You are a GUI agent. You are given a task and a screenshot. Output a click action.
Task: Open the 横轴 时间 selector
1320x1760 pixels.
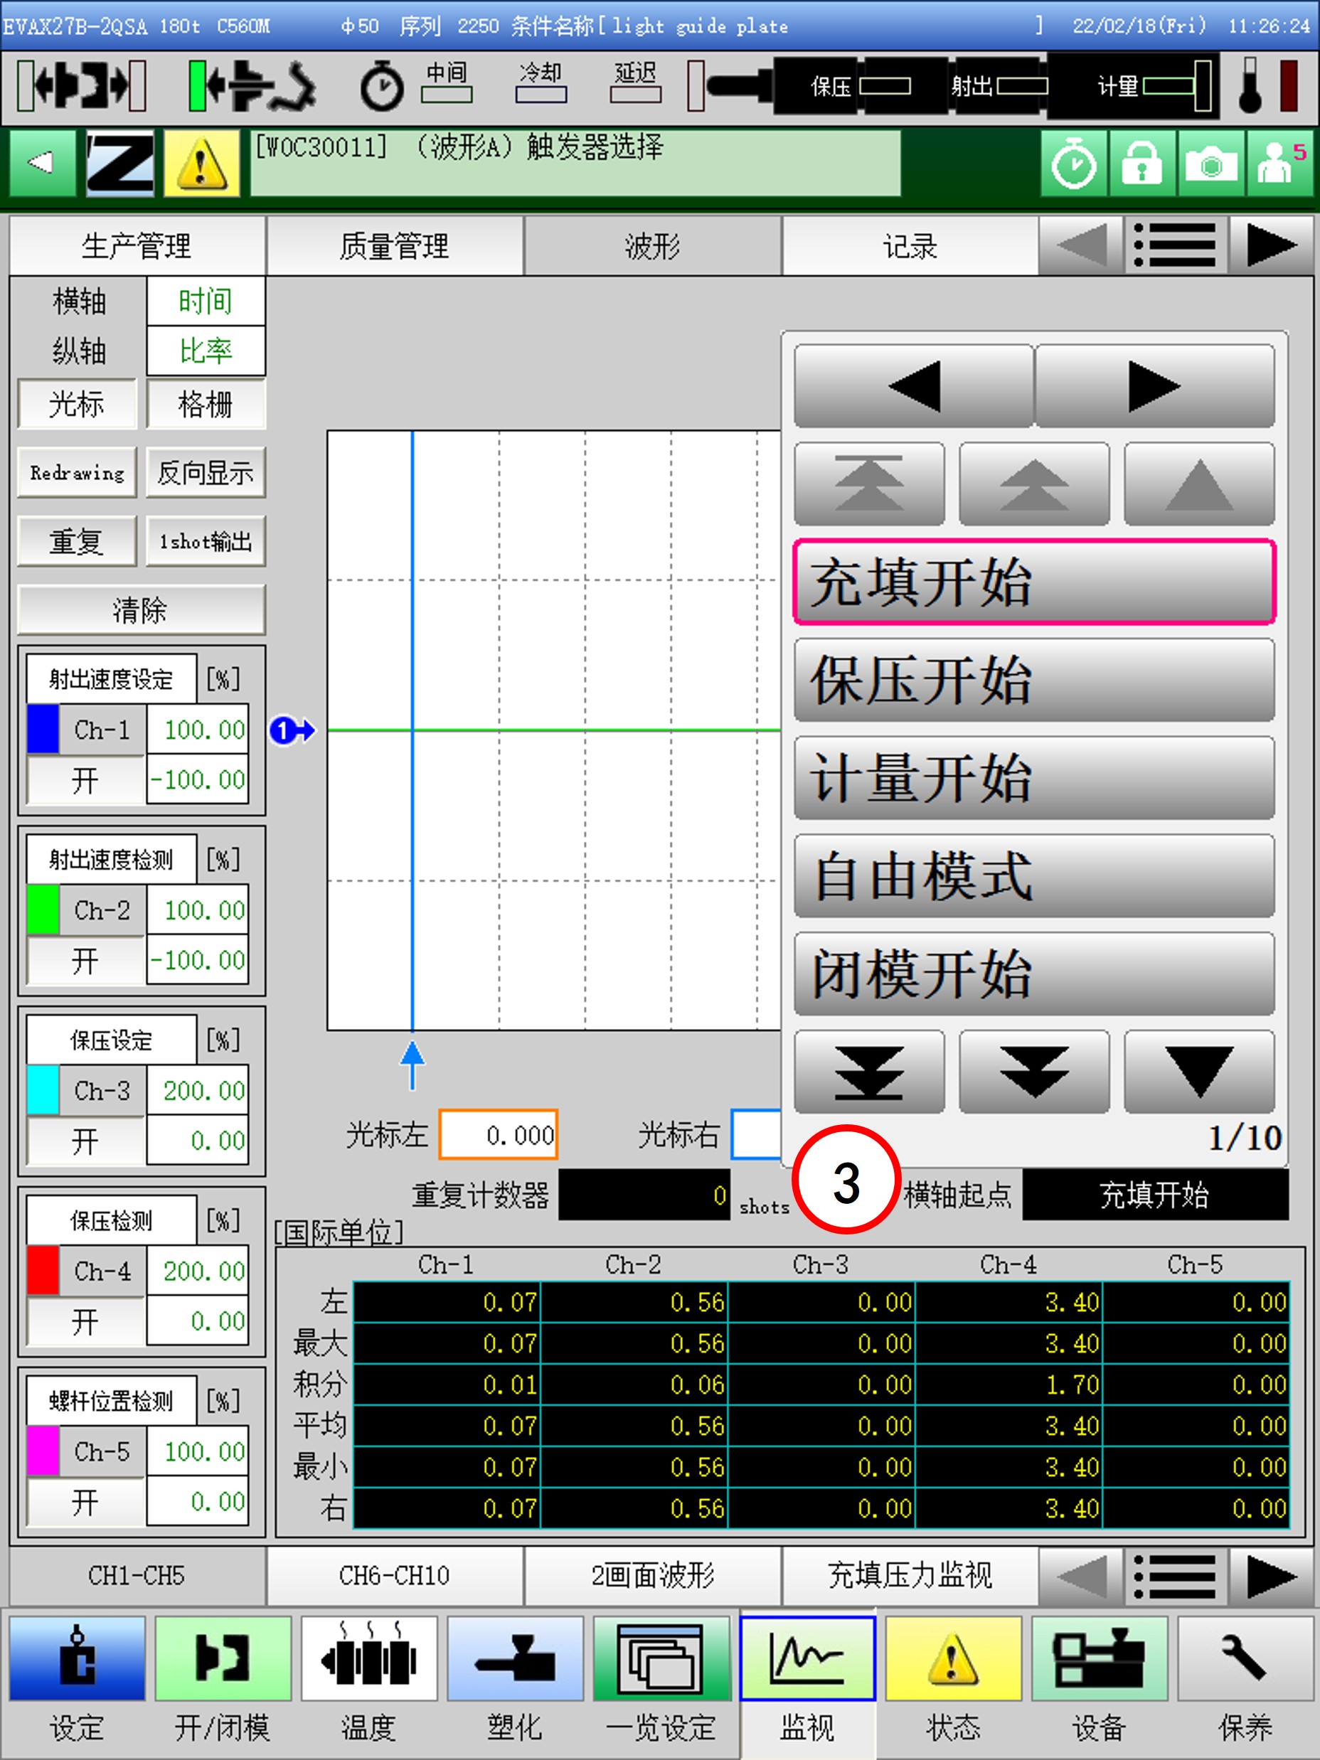click(206, 302)
